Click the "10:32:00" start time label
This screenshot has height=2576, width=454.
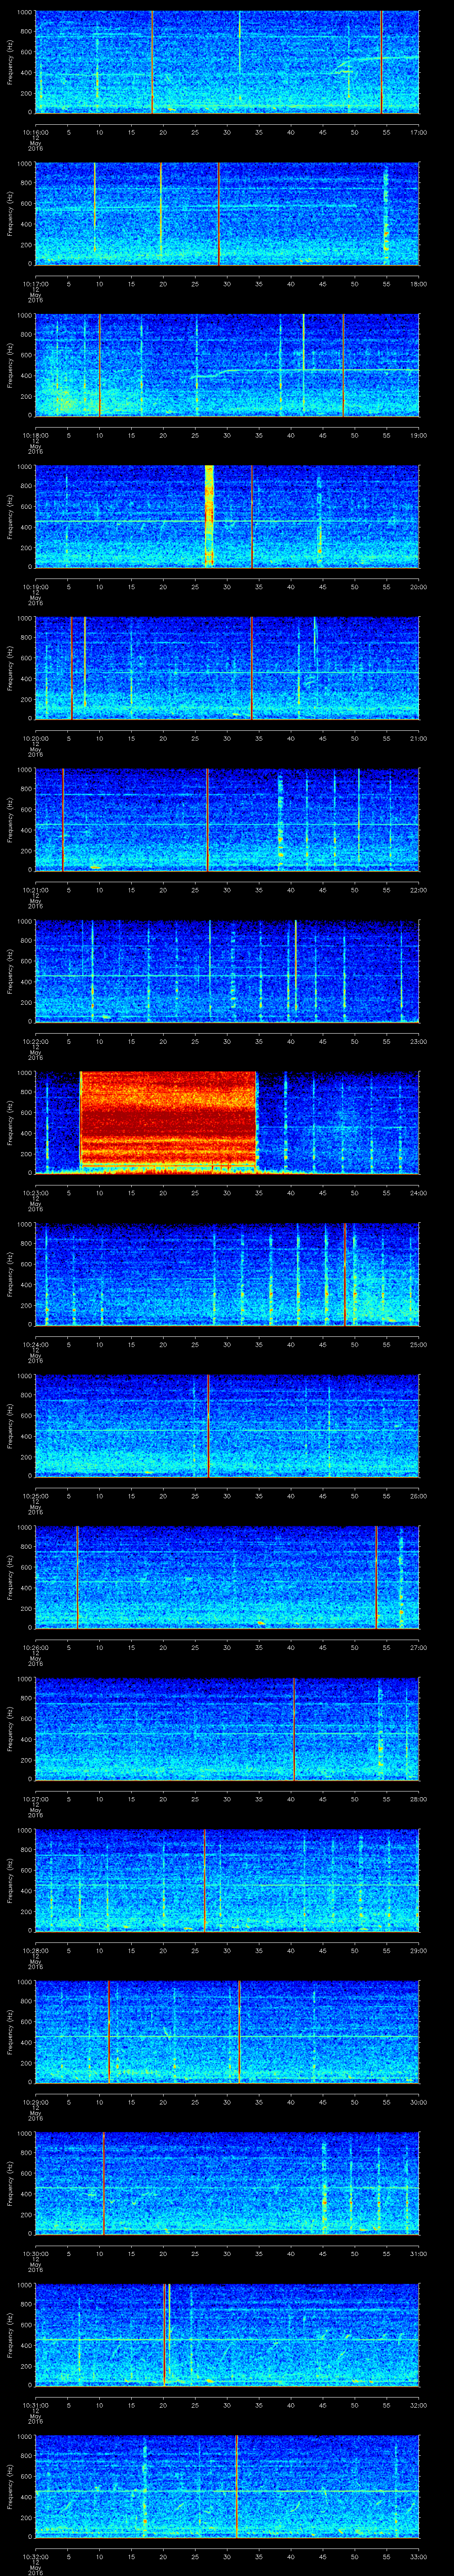pyautogui.click(x=35, y=2556)
